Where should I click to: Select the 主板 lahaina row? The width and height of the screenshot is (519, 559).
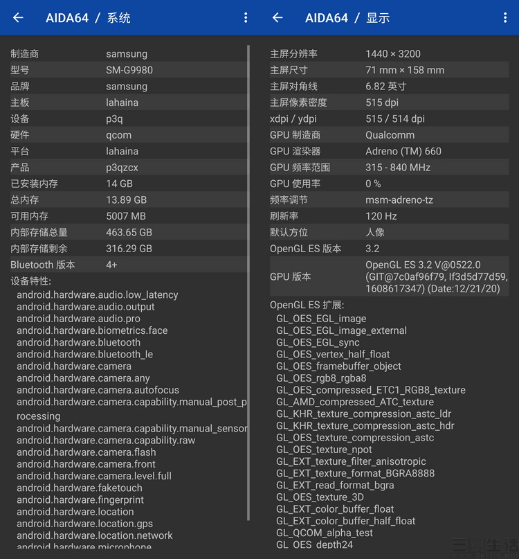point(128,103)
